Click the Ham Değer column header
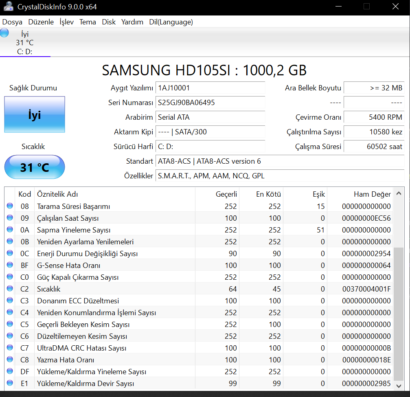 click(372, 194)
